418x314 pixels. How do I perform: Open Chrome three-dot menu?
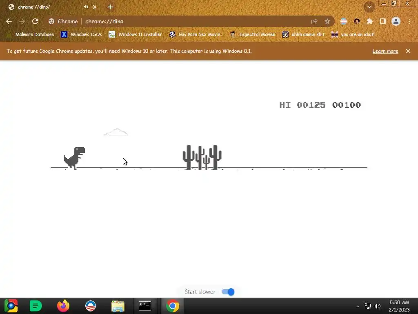coord(409,21)
